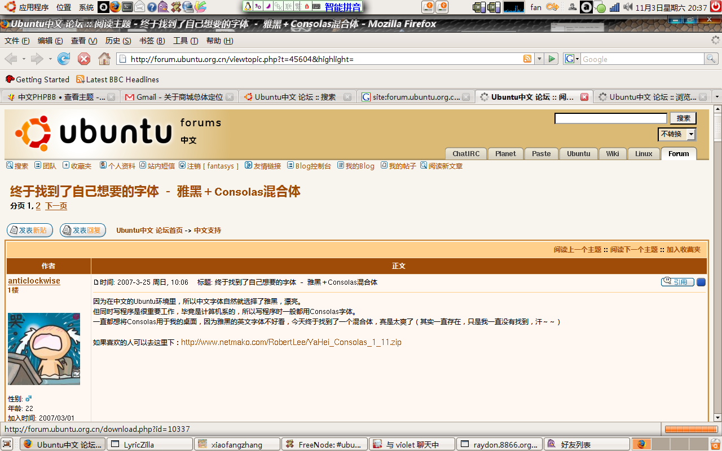The height and width of the screenshot is (451, 722).
Task: Open the Forward button history dropdown arrow
Action: point(50,59)
